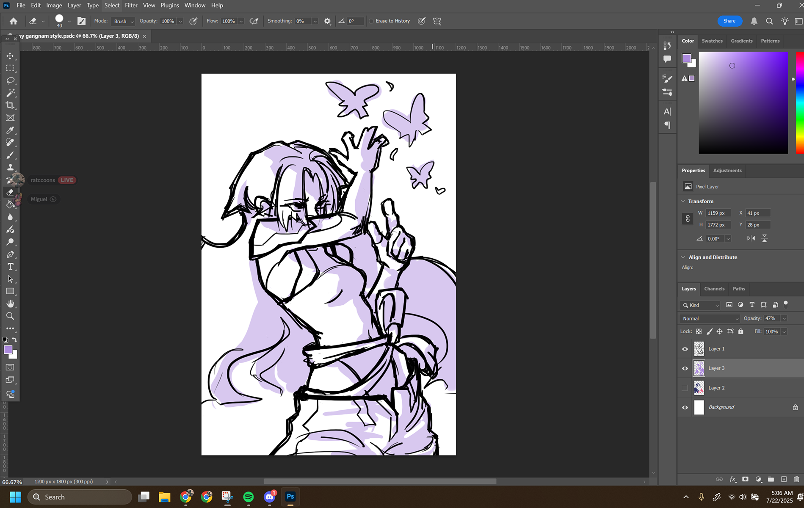804x508 pixels.
Task: Click the Share button
Action: [729, 21]
